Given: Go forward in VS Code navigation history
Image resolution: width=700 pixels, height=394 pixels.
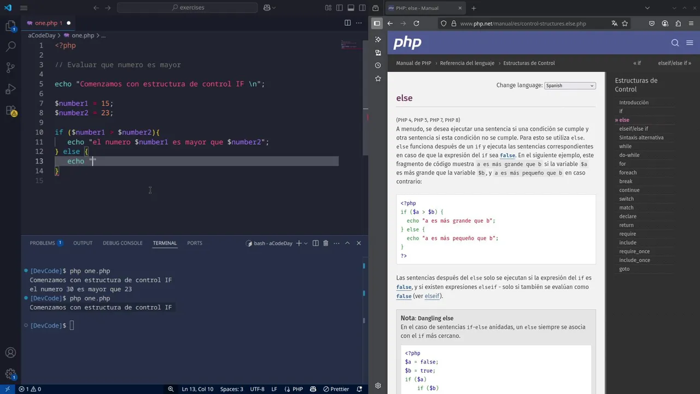Looking at the screenshot, I should 108,8.
